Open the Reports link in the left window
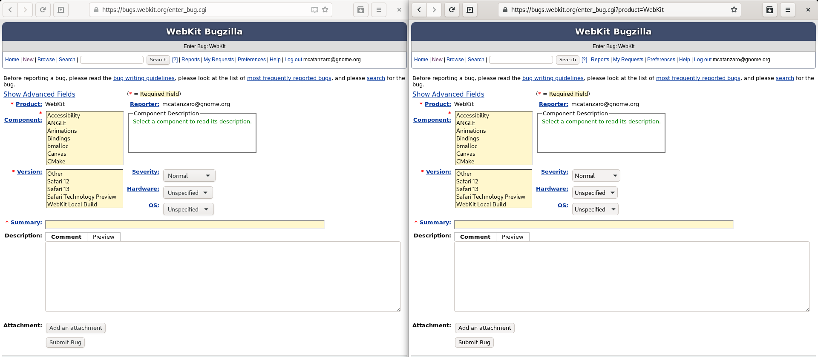Image resolution: width=818 pixels, height=357 pixels. [190, 60]
